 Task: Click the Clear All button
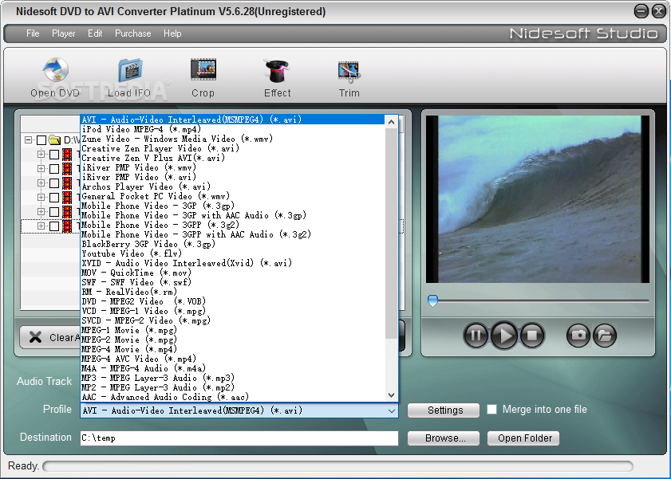[x=49, y=338]
